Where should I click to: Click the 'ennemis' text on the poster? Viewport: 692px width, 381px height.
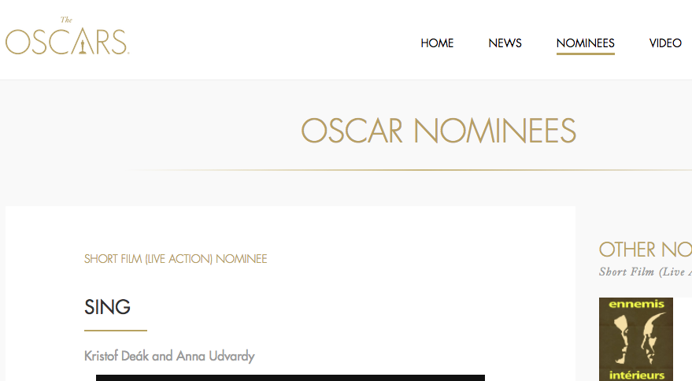635,304
